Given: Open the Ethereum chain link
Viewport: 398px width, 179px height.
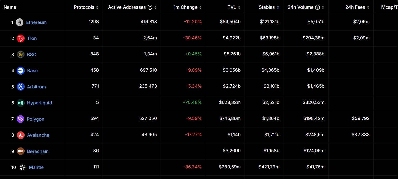Looking at the screenshot, I should click(x=36, y=22).
